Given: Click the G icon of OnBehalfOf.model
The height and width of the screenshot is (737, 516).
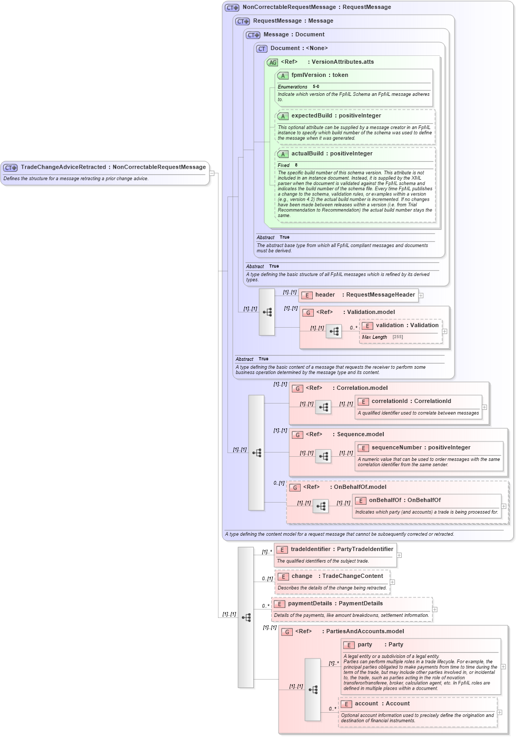Looking at the screenshot, I should 295,488.
